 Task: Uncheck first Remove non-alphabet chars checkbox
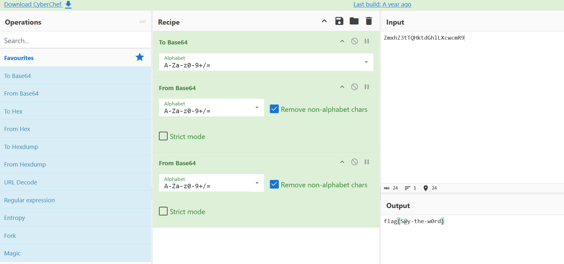tap(274, 109)
